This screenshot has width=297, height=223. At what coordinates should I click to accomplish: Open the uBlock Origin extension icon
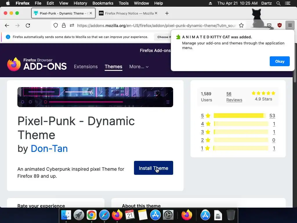[279, 25]
